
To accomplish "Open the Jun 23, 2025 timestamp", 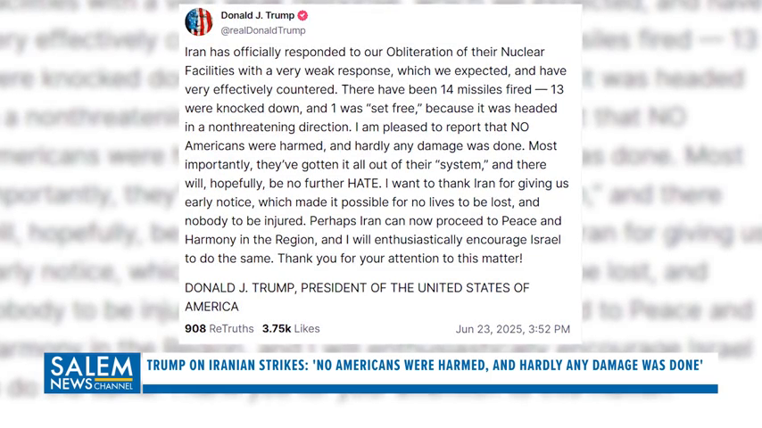I will (513, 329).
